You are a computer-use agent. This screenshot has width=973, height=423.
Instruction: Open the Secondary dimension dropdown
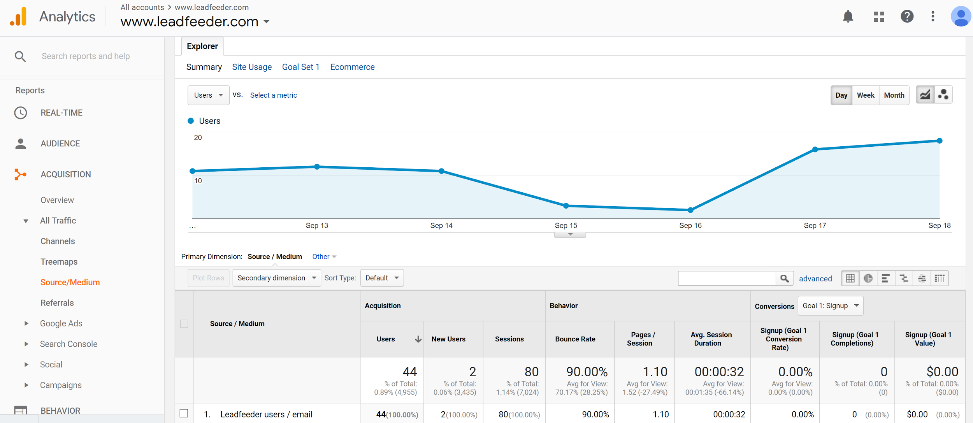(x=277, y=278)
